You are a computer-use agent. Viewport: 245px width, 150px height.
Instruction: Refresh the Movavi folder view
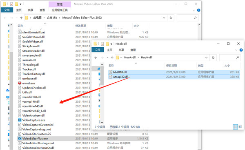coord(171,18)
